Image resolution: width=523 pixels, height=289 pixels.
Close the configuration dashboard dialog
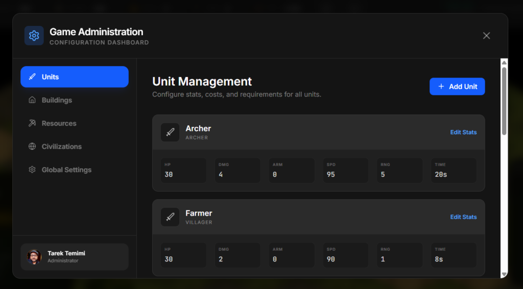(x=486, y=36)
